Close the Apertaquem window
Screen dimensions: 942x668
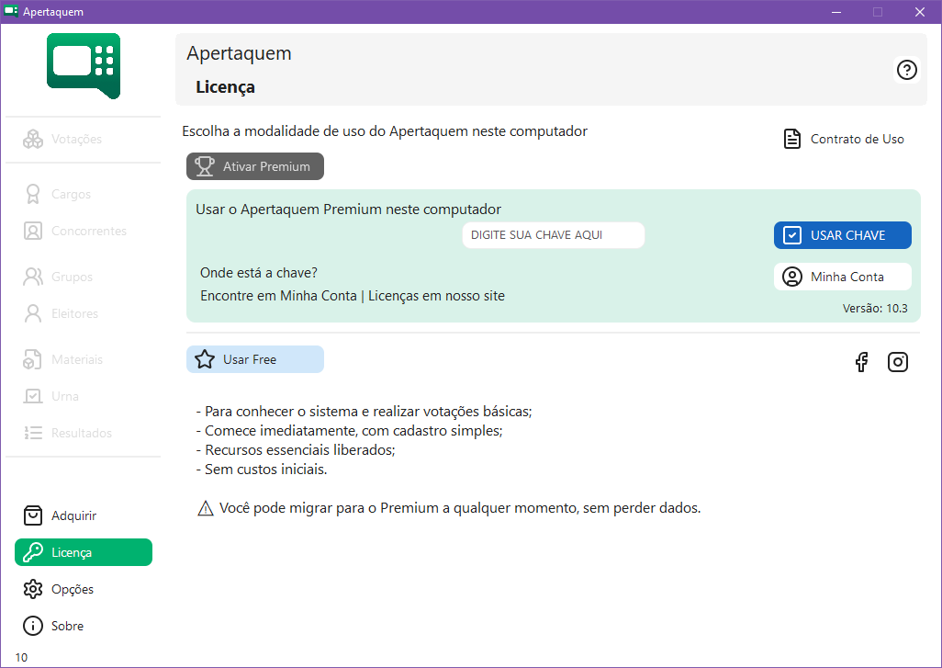point(919,11)
